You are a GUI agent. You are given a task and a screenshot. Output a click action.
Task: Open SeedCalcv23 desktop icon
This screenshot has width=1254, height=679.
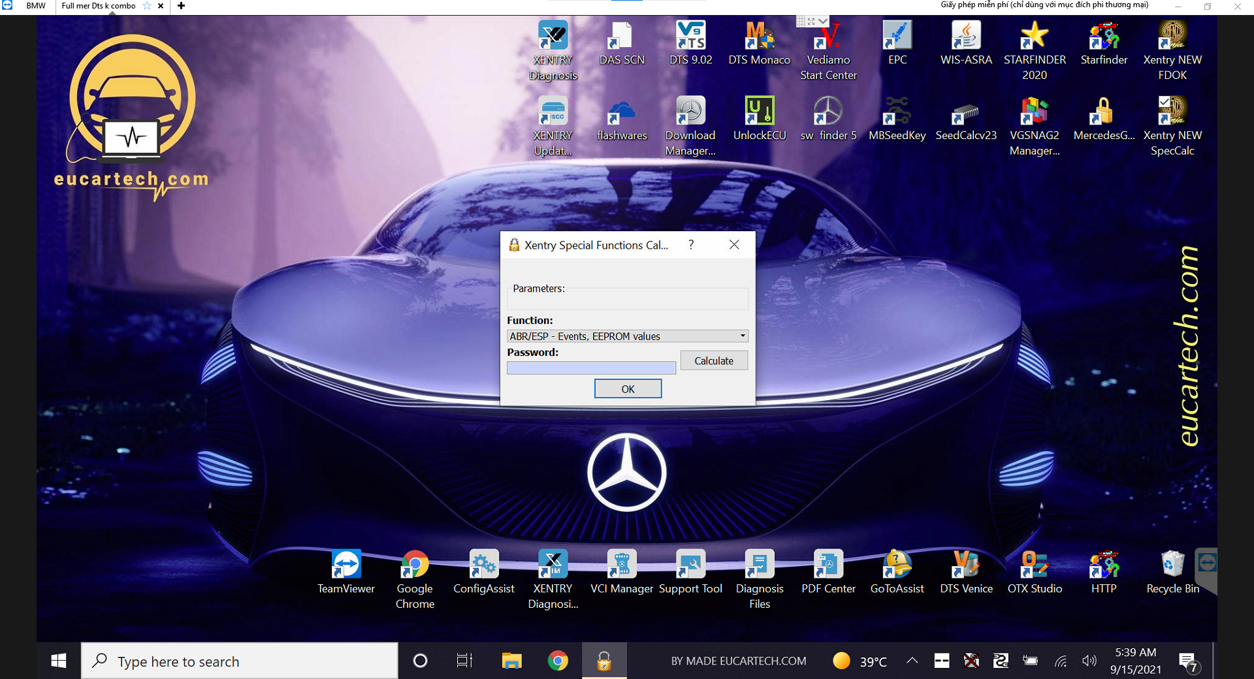(x=966, y=119)
